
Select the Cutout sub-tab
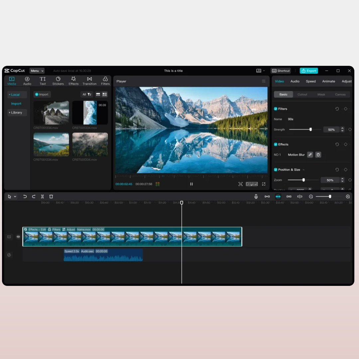click(x=302, y=94)
